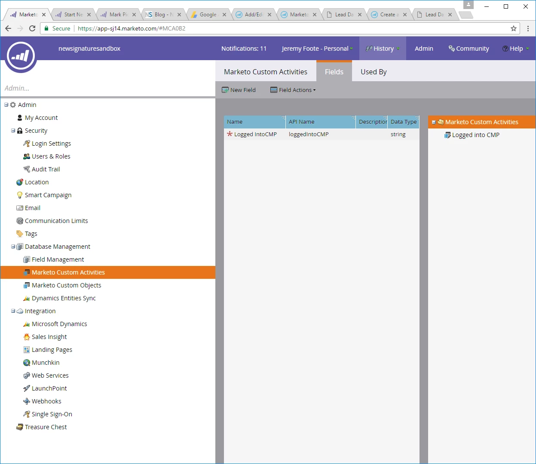Click the Marketo Custom Objects icon

[27, 285]
